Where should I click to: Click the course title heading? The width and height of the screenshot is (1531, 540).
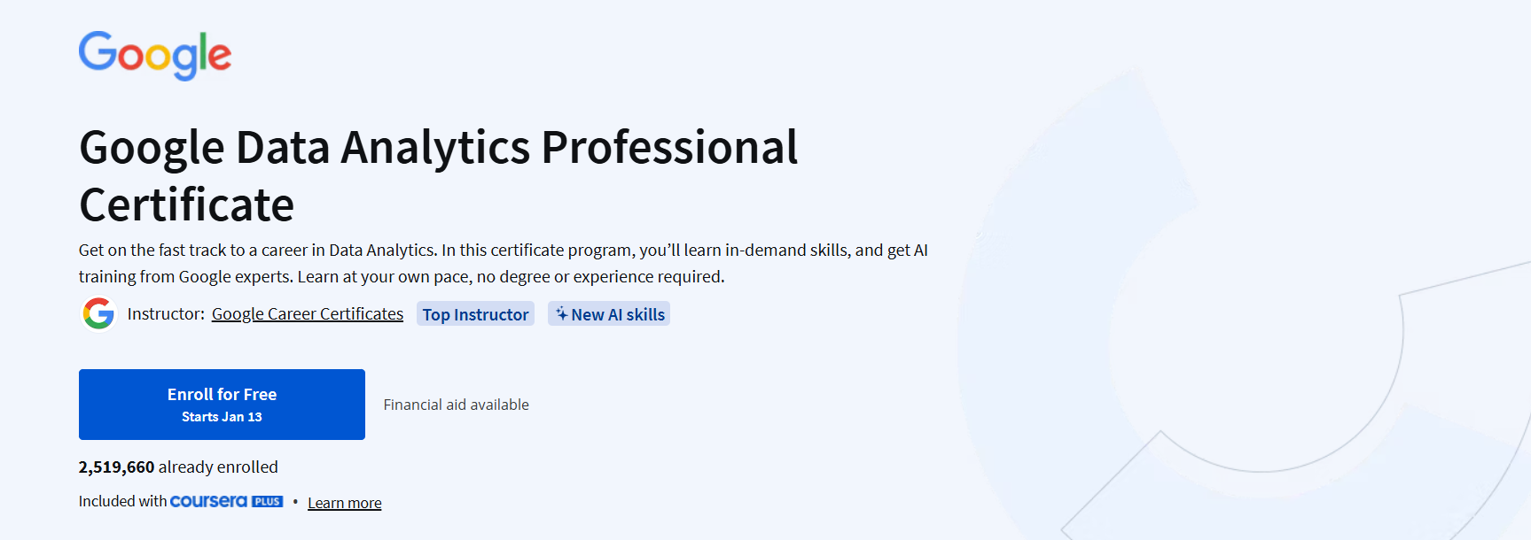439,175
